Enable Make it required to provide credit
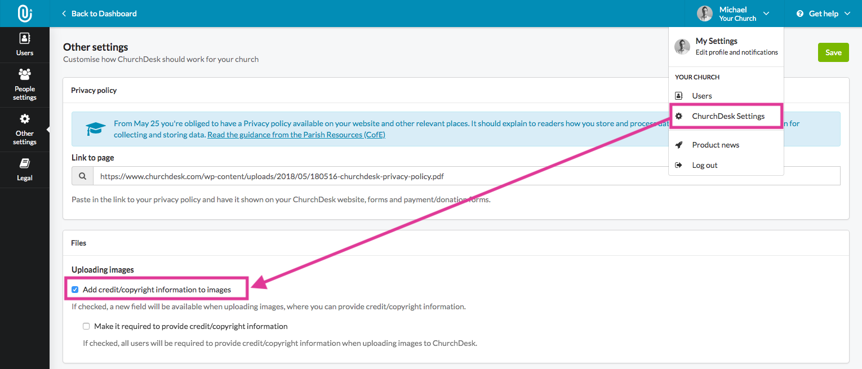 (86, 326)
